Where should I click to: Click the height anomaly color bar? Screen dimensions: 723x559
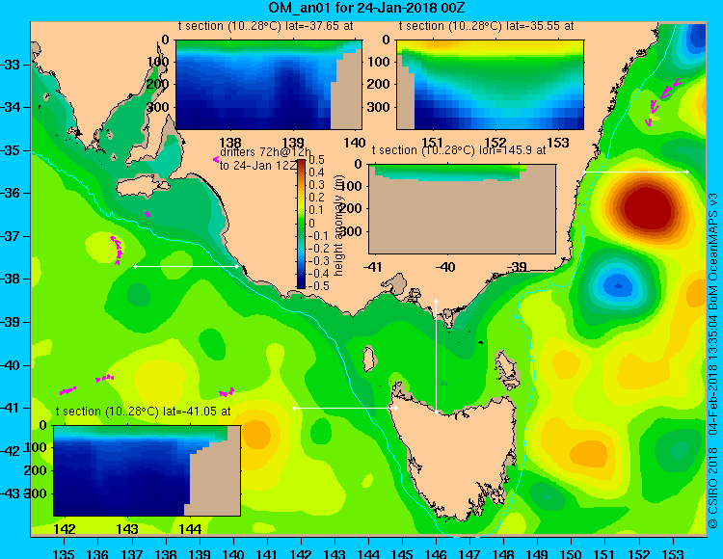pyautogui.click(x=301, y=224)
